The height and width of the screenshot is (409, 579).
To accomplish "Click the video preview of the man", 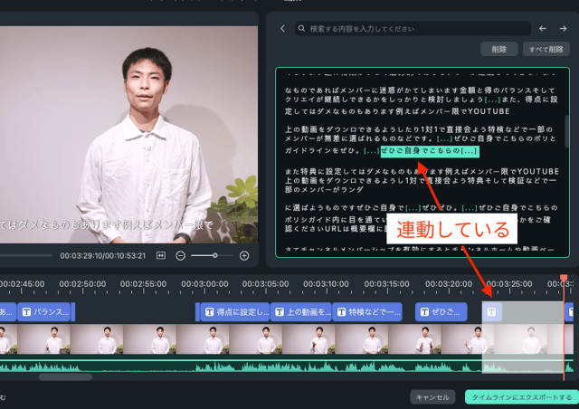I will (x=128, y=135).
